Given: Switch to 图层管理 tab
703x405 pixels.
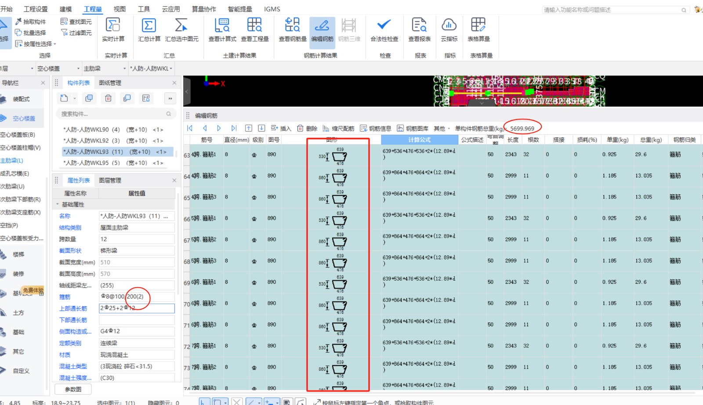Looking at the screenshot, I should [110, 180].
